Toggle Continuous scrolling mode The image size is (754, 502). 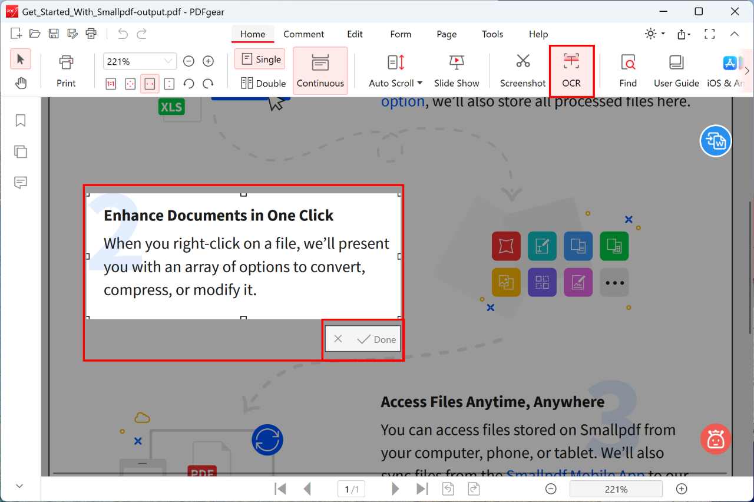point(320,71)
